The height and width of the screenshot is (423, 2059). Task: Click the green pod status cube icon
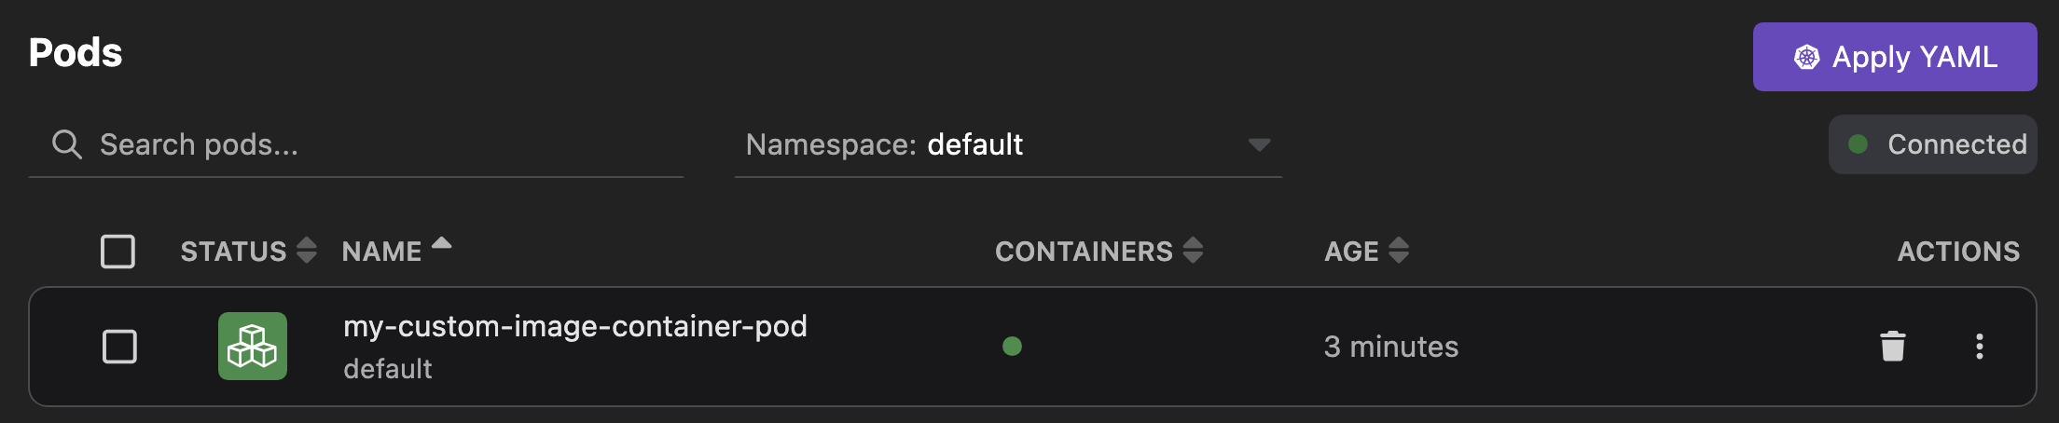(252, 346)
